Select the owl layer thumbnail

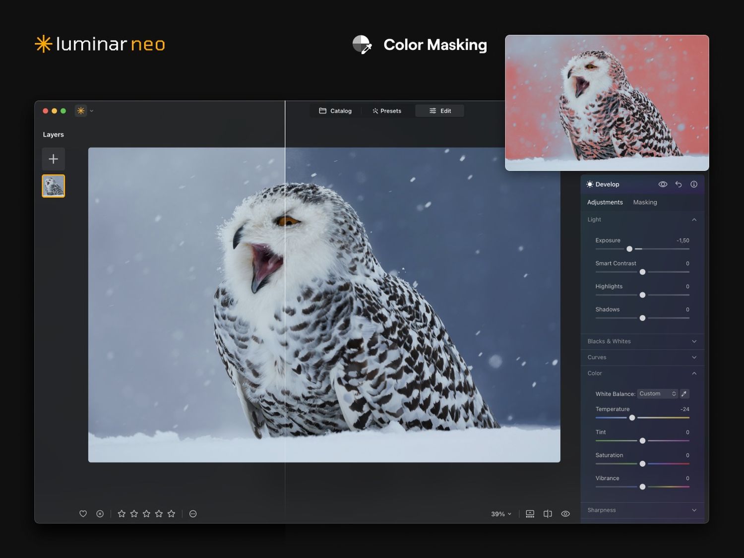click(x=54, y=186)
